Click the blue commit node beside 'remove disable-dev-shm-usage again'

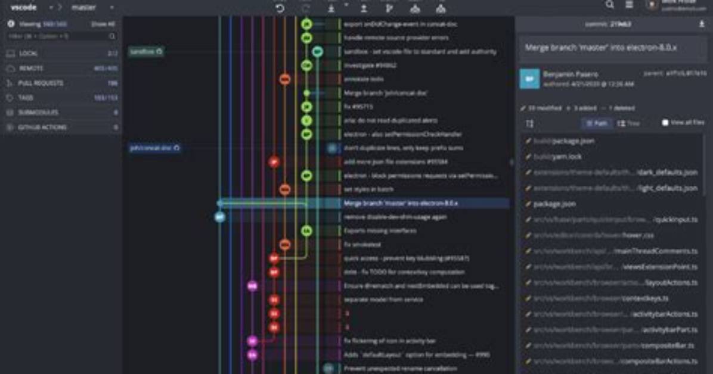[219, 217]
